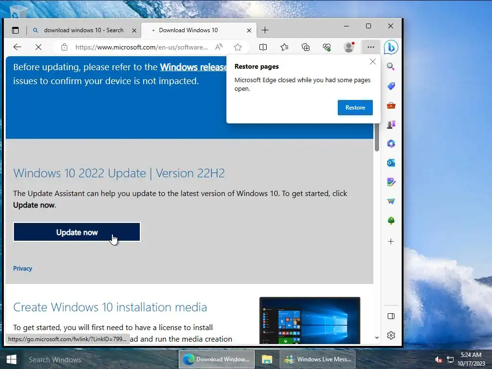
Task: Open the sidebar Tools briefcase
Action: click(391, 105)
